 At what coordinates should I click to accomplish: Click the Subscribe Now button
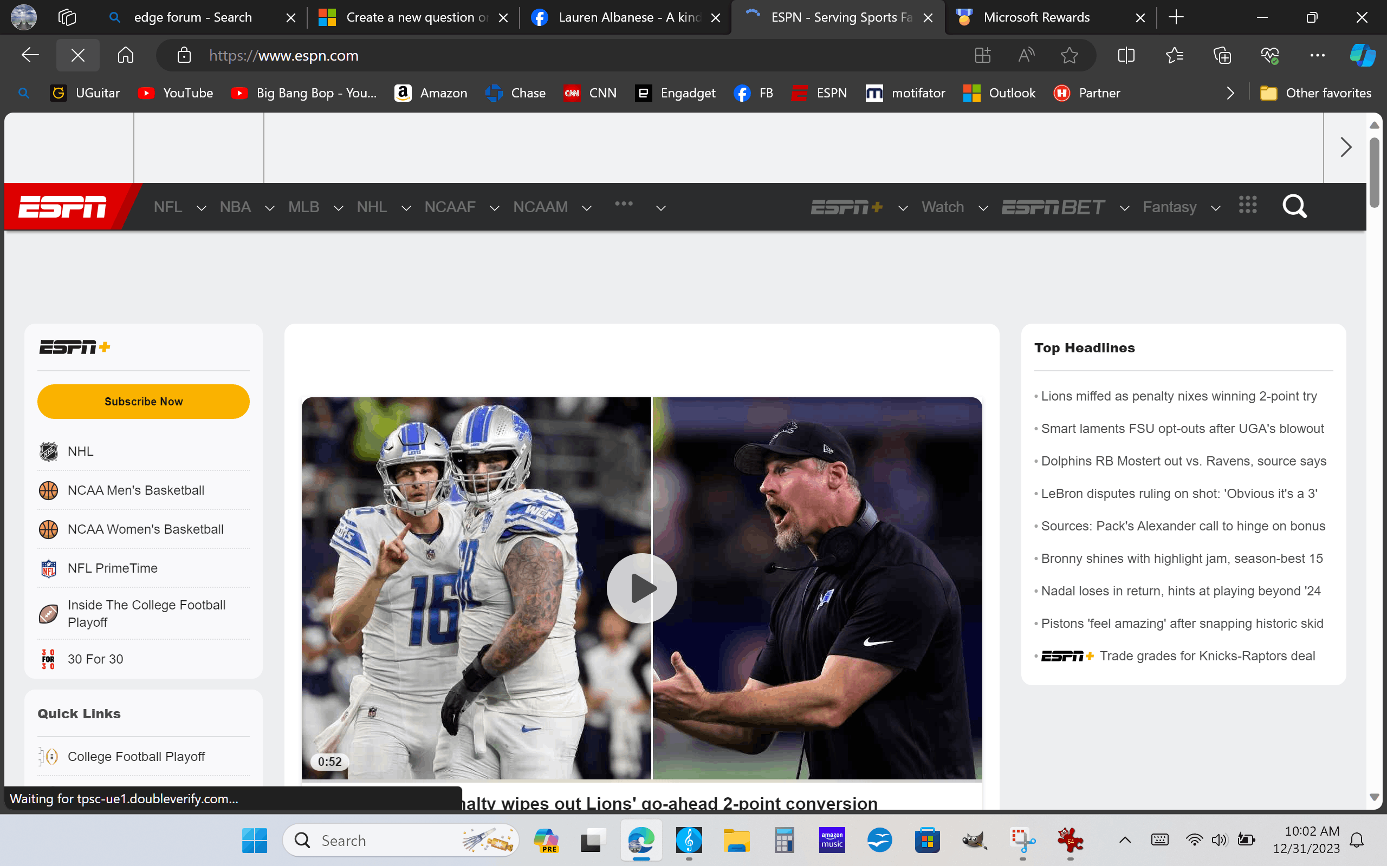[143, 402]
